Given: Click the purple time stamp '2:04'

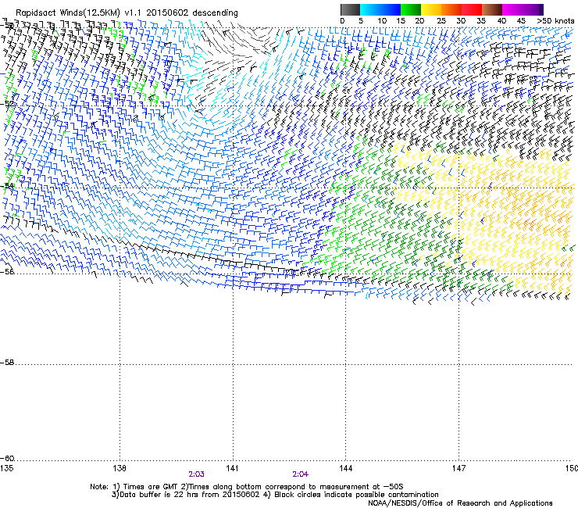Looking at the screenshot, I should [301, 474].
